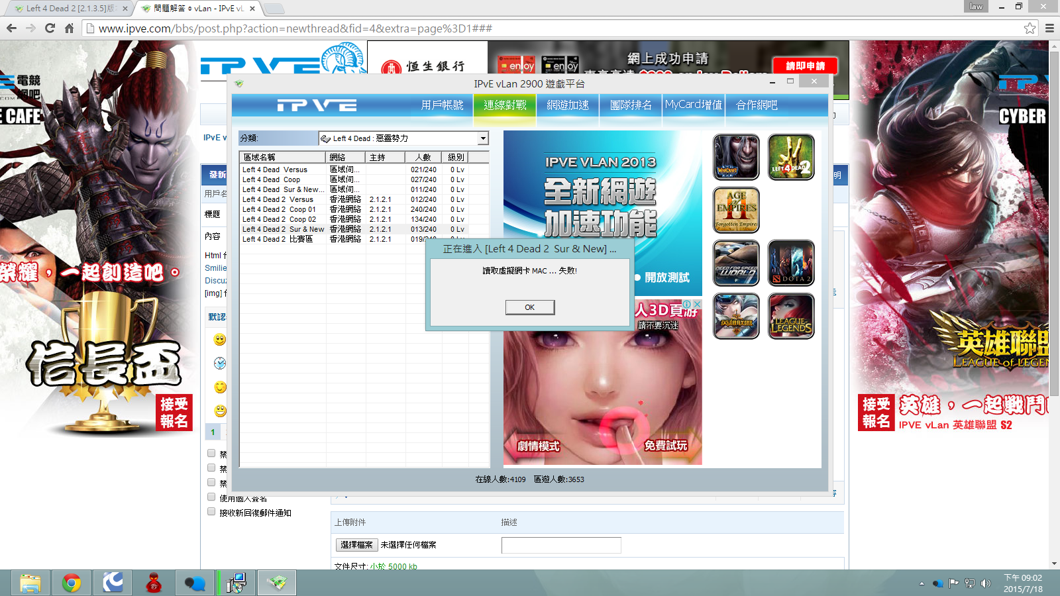Image resolution: width=1060 pixels, height=596 pixels.
Task: Open the 團隊排名 tab
Action: click(x=631, y=105)
